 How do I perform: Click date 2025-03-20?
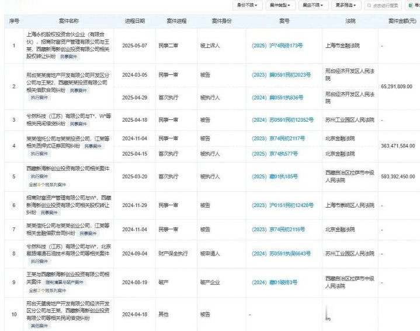135,177
